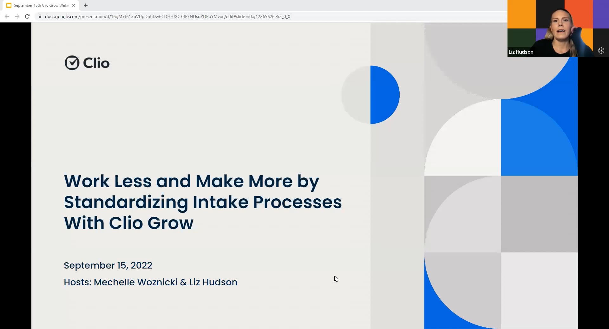Reload the Google Slides presentation page
The height and width of the screenshot is (329, 609).
click(27, 16)
